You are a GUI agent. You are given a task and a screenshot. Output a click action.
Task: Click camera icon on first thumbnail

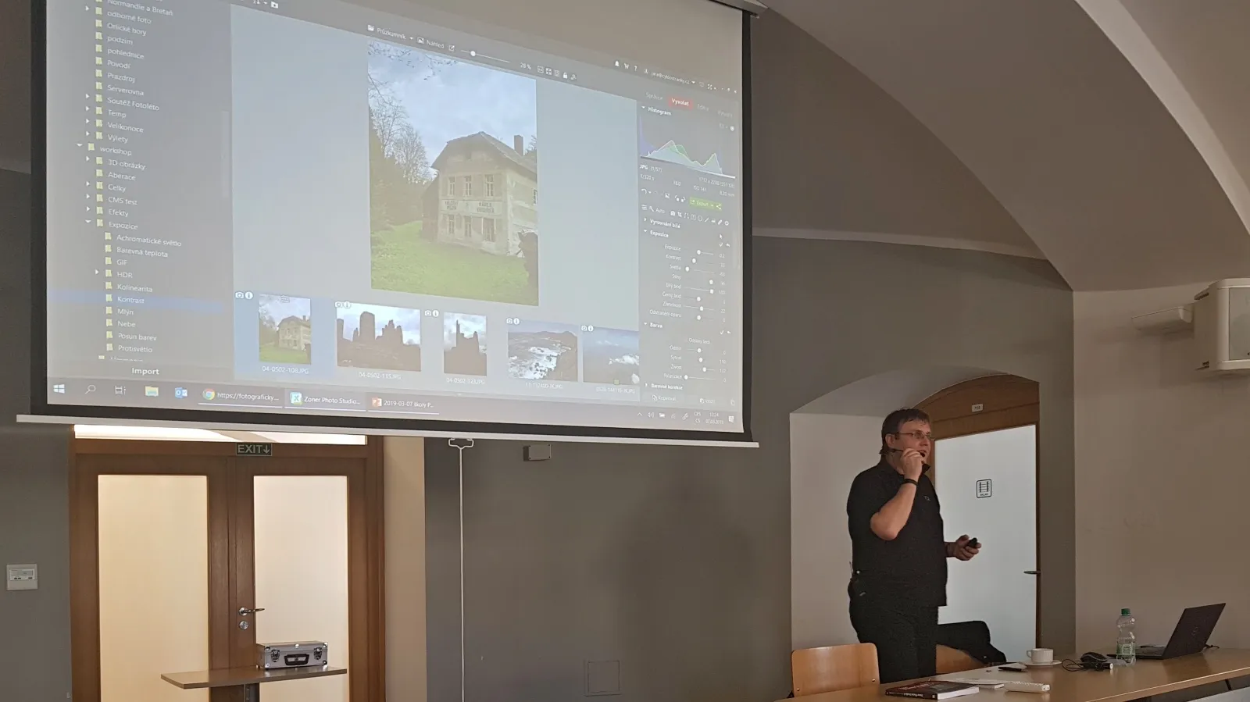coord(239,295)
